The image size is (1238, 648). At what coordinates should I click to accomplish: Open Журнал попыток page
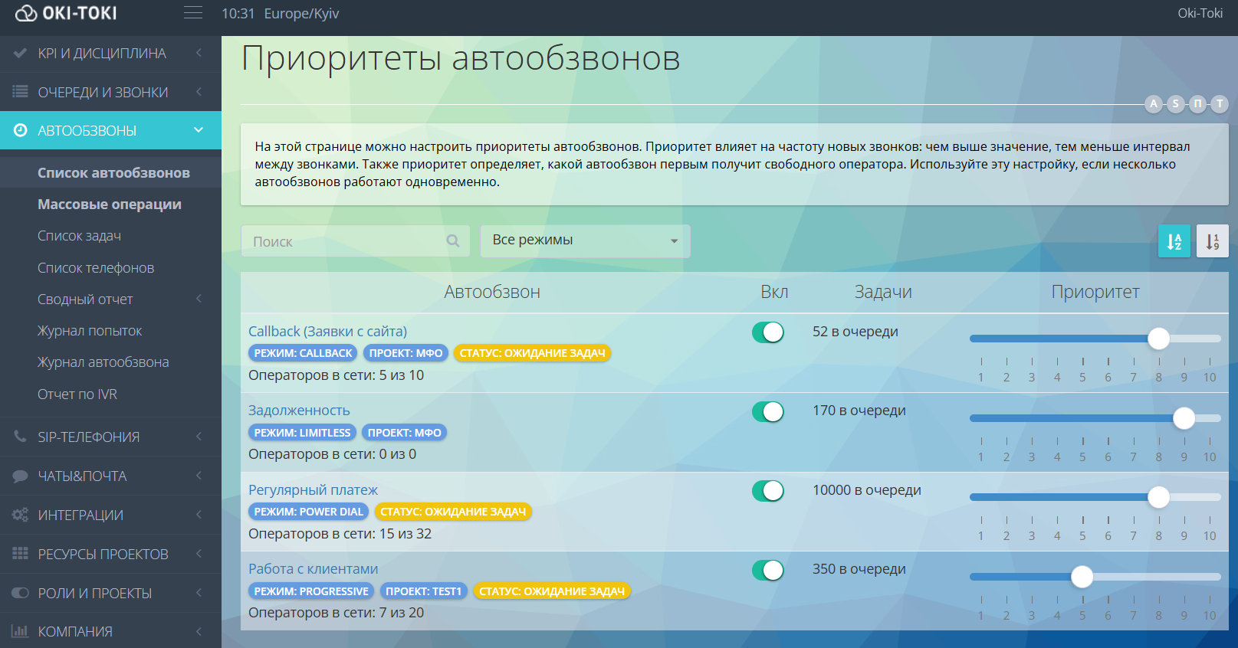pyautogui.click(x=90, y=331)
